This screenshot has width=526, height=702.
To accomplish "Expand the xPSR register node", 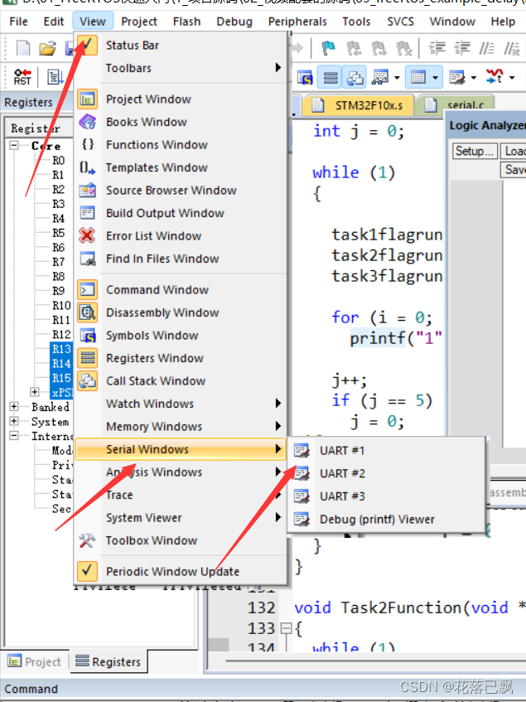I will click(35, 392).
